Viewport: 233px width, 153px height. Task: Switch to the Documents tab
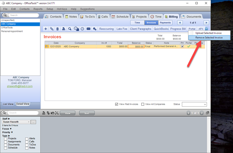point(191,17)
